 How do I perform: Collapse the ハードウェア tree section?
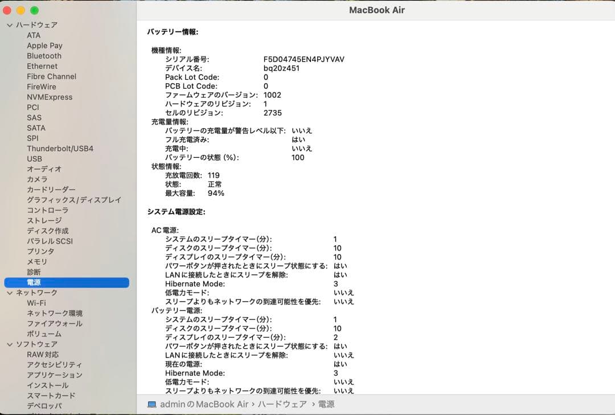[x=9, y=25]
